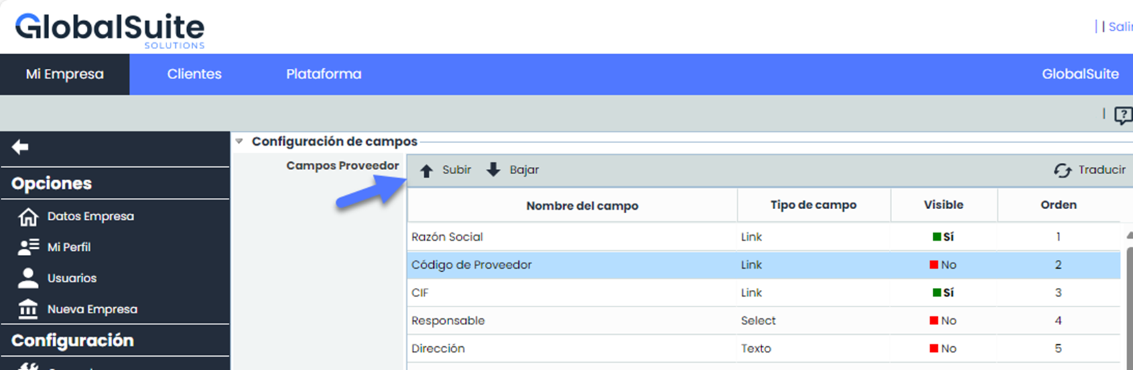Collapse the Configuración de campos section

(239, 142)
